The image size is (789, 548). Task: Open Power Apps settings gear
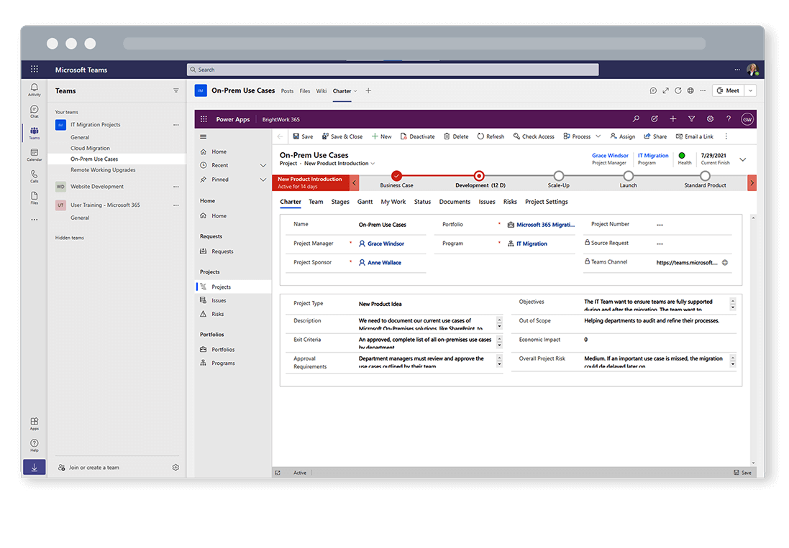[x=710, y=119]
